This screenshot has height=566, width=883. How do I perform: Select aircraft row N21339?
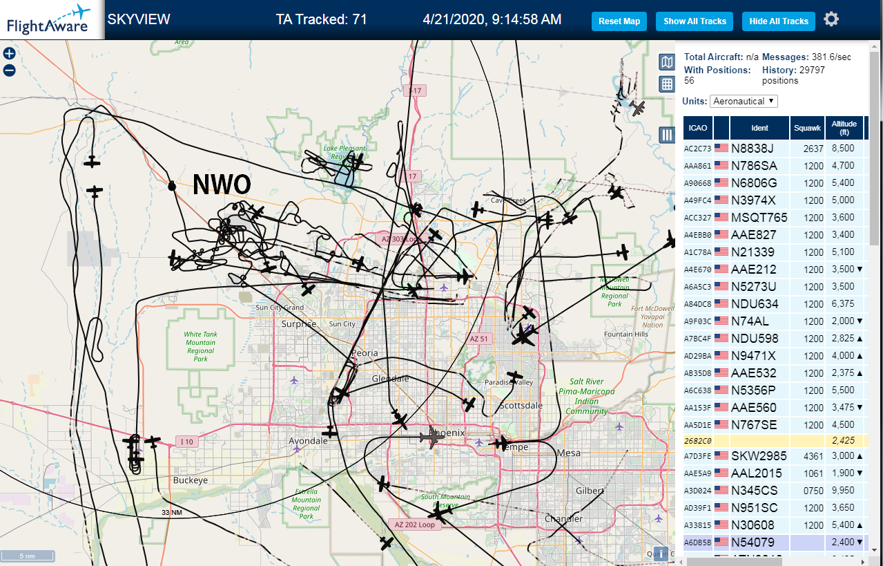(776, 252)
